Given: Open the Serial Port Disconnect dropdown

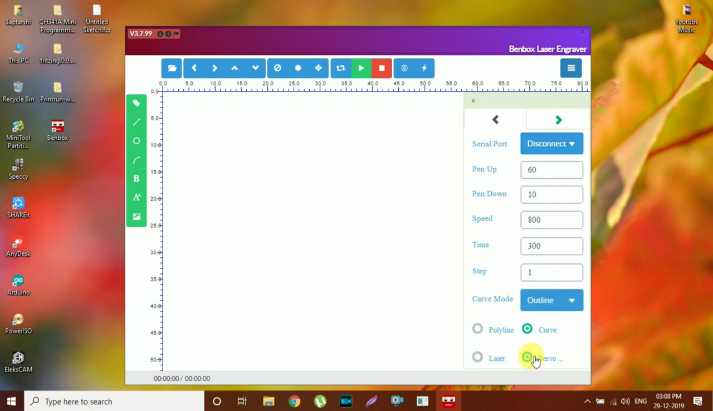Looking at the screenshot, I should [551, 144].
